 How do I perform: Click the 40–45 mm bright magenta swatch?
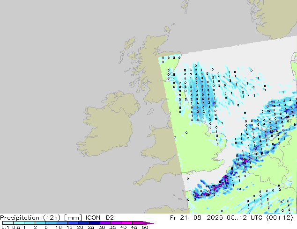click(127, 223)
